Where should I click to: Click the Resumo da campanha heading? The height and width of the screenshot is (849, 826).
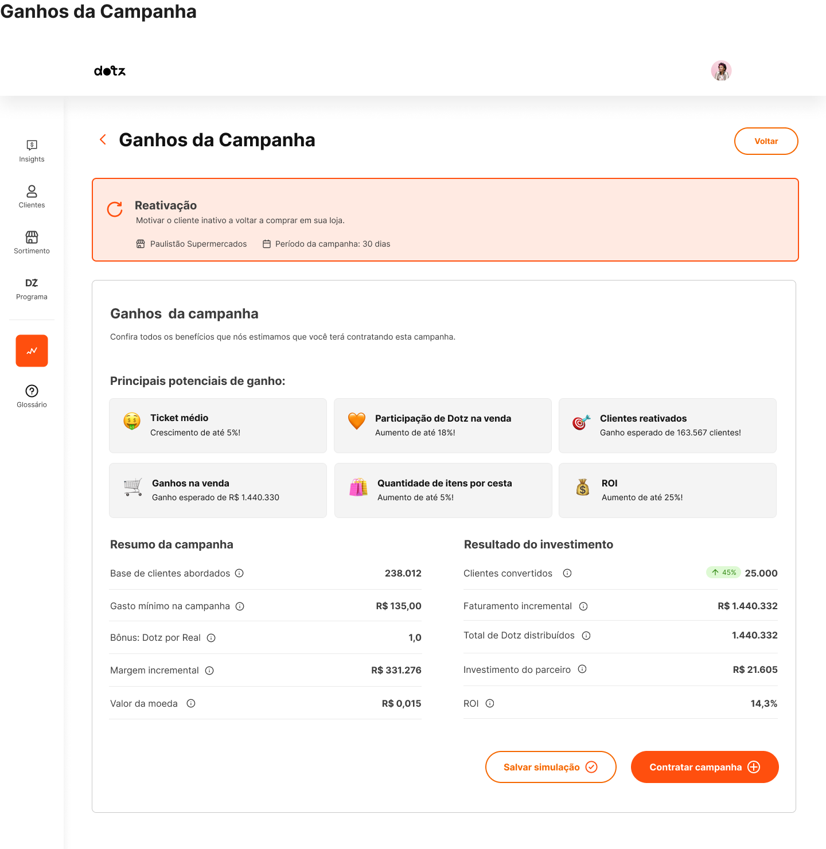[172, 544]
